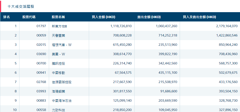Click stock name 中國移動

[x=58, y=73]
